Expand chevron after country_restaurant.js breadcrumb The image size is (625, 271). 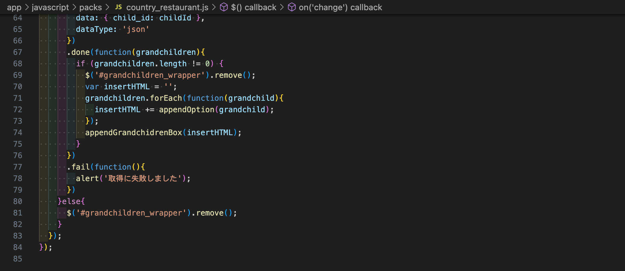click(214, 7)
